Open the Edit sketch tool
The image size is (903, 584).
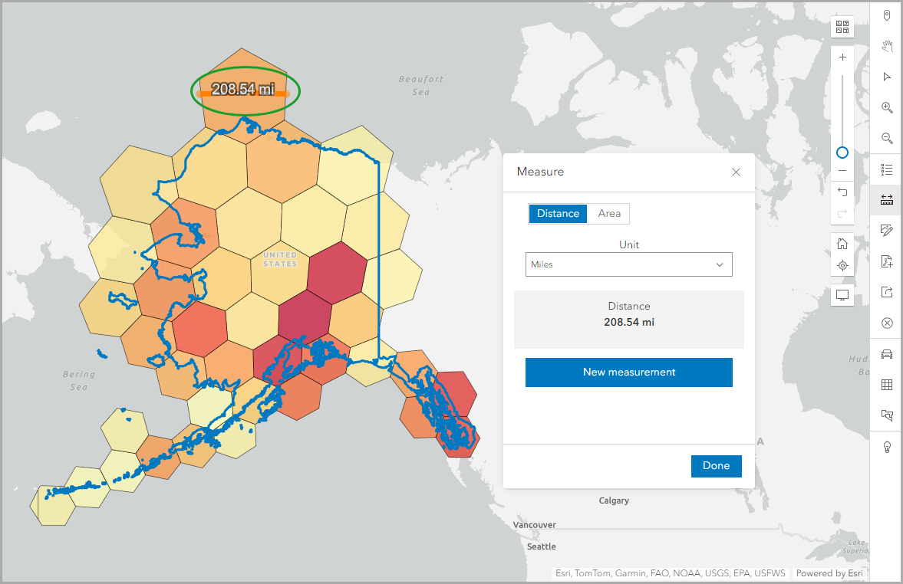point(887,230)
